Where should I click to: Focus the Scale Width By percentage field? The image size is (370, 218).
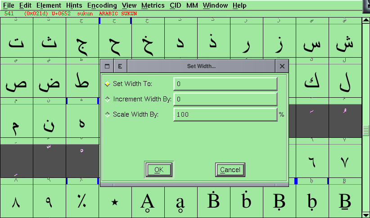point(225,114)
